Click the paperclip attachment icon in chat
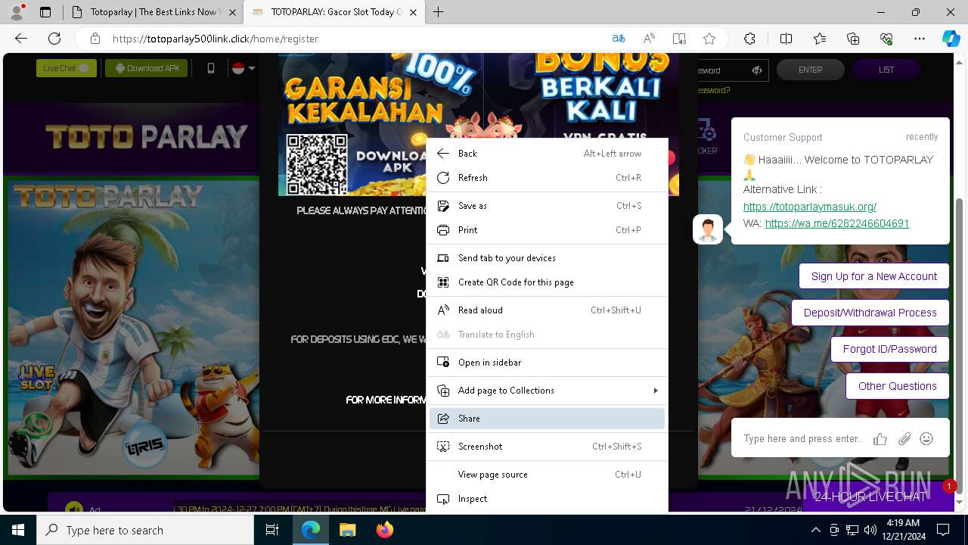This screenshot has height=545, width=968. tap(904, 439)
